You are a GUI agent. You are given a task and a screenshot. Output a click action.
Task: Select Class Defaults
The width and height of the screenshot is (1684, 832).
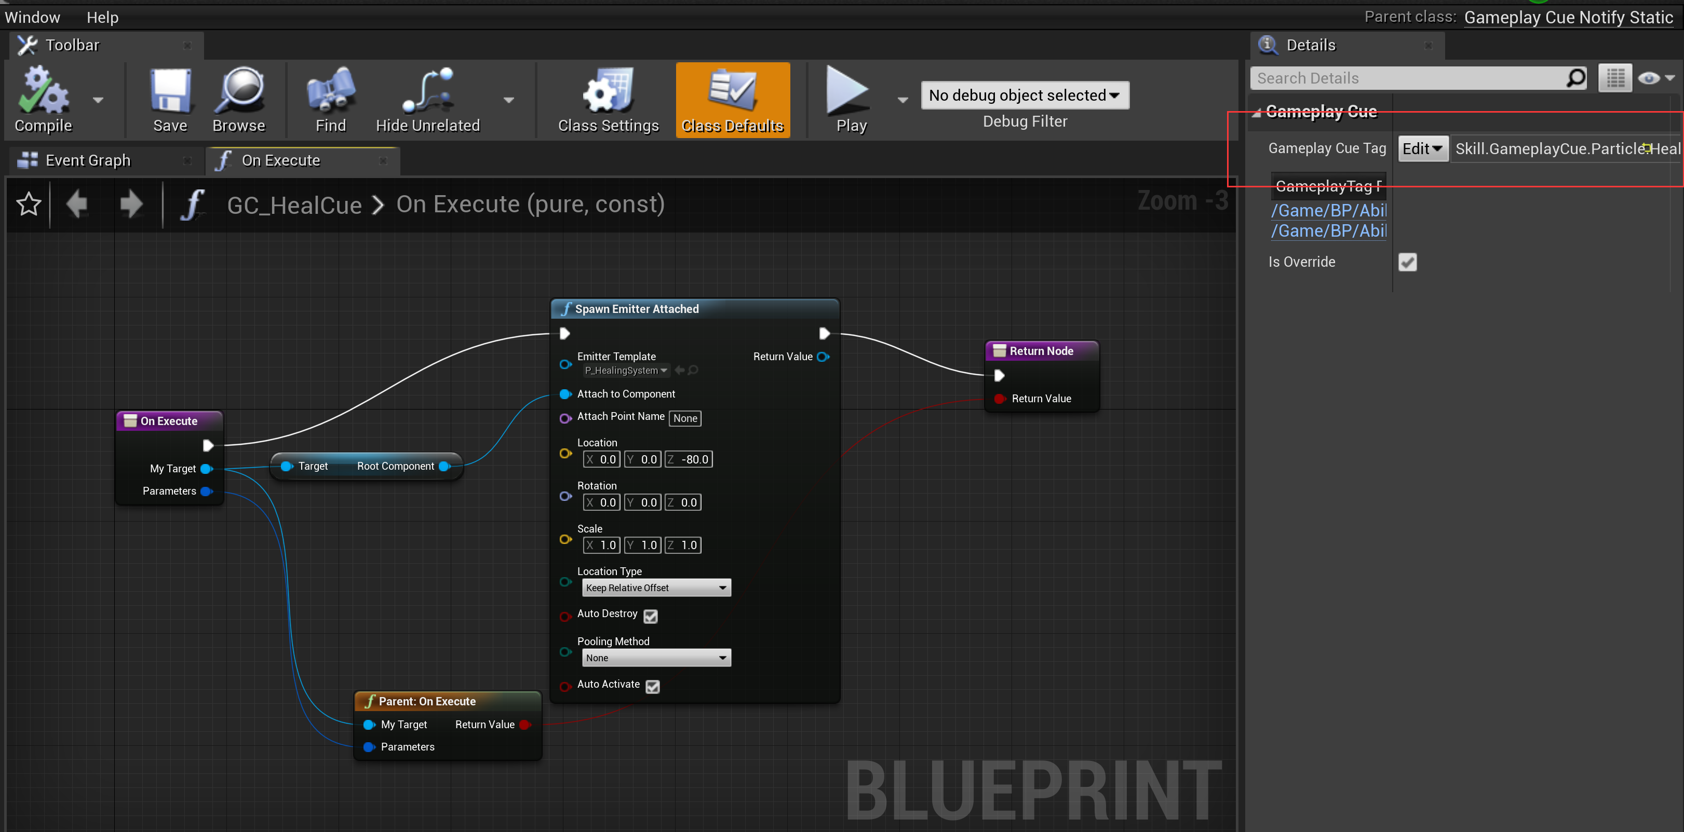coord(732,98)
